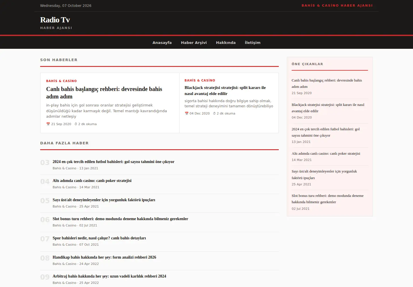413x287 pixels.
Task: Click the Öne Çıkanlar sidebar heading
Action: tap(307, 64)
